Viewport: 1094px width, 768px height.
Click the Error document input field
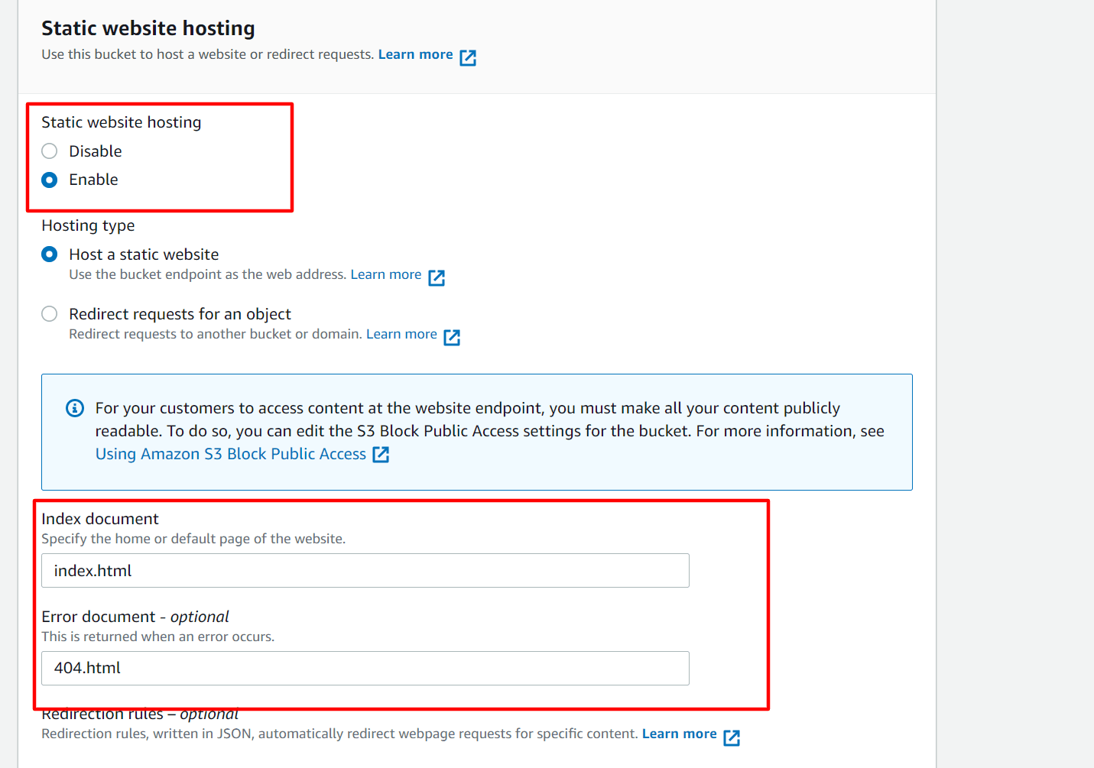(365, 668)
